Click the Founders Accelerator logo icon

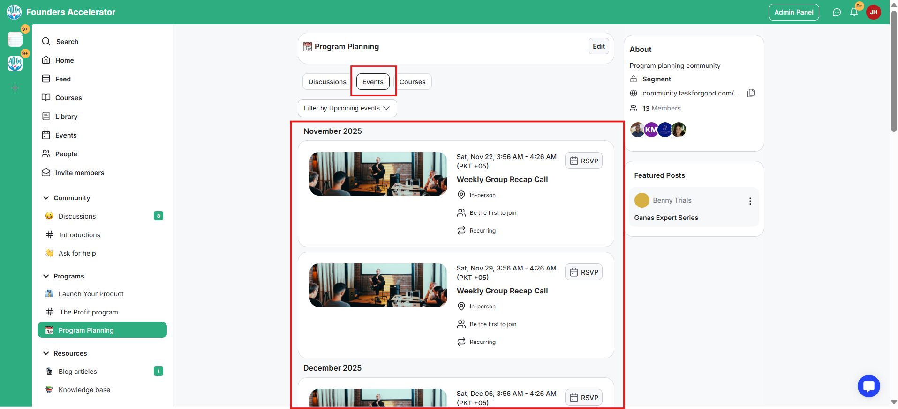point(14,12)
